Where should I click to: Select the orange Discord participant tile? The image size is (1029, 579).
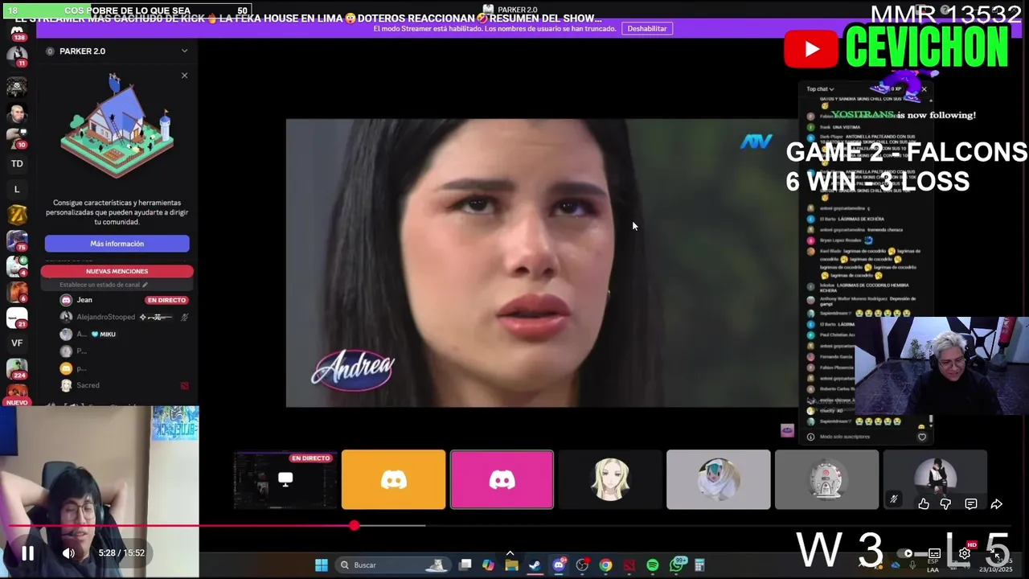click(x=393, y=480)
